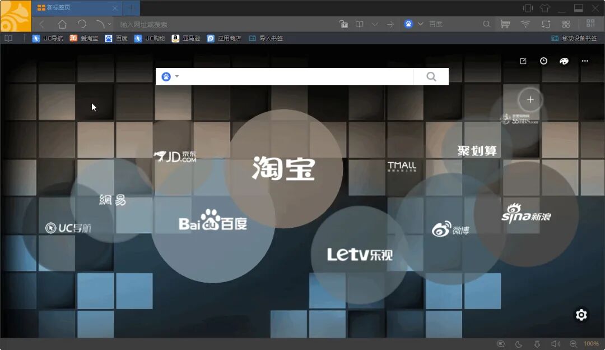Click the undo closed-tab arc icon
Viewport: 605px width, 350px height.
point(100,24)
